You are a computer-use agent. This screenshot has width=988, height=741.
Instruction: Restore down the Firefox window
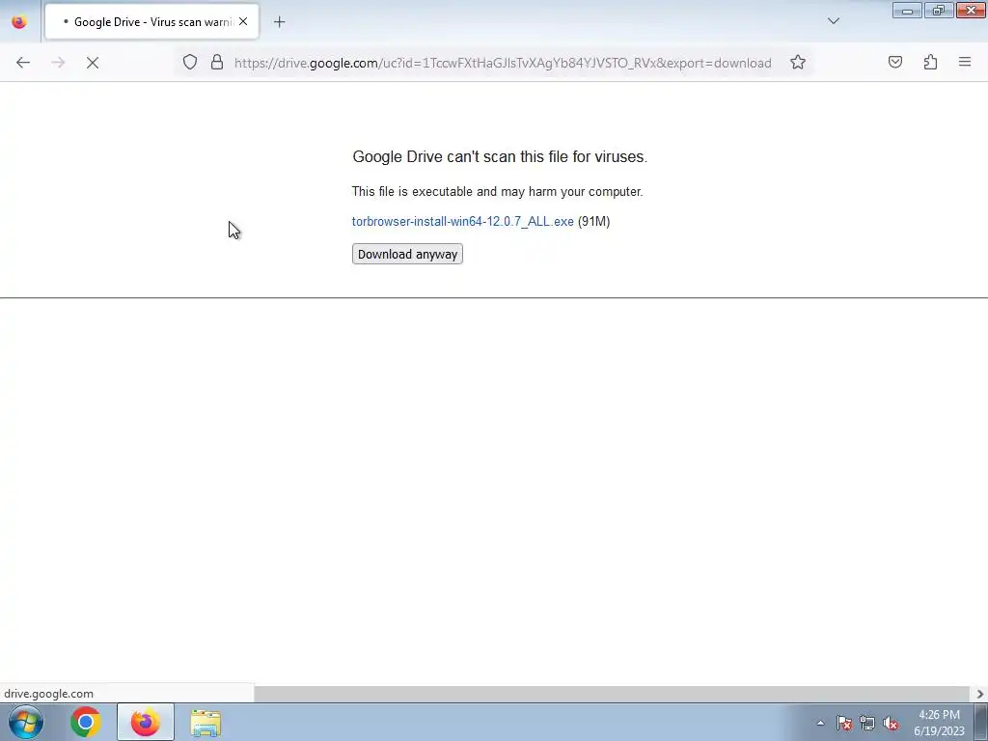[x=939, y=11]
